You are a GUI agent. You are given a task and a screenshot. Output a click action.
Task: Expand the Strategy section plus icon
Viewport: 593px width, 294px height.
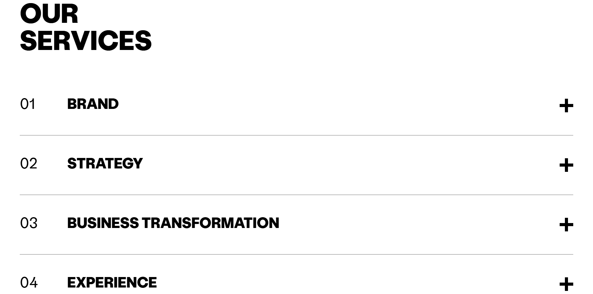pyautogui.click(x=566, y=165)
